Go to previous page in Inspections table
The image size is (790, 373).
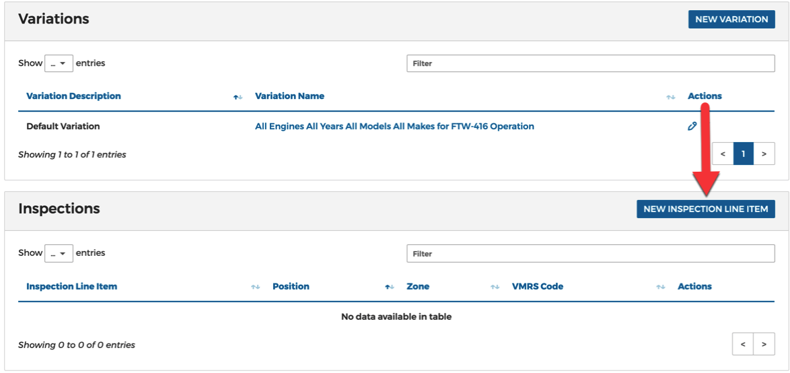click(x=743, y=344)
